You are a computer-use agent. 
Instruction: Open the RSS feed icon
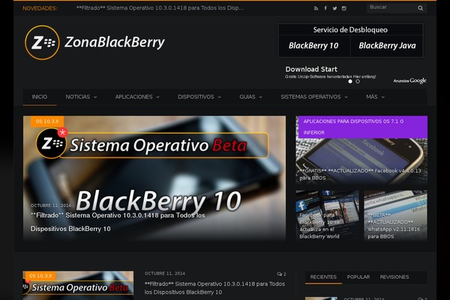pyautogui.click(x=316, y=8)
